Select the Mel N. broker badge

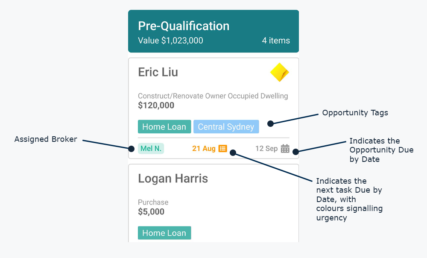point(151,149)
